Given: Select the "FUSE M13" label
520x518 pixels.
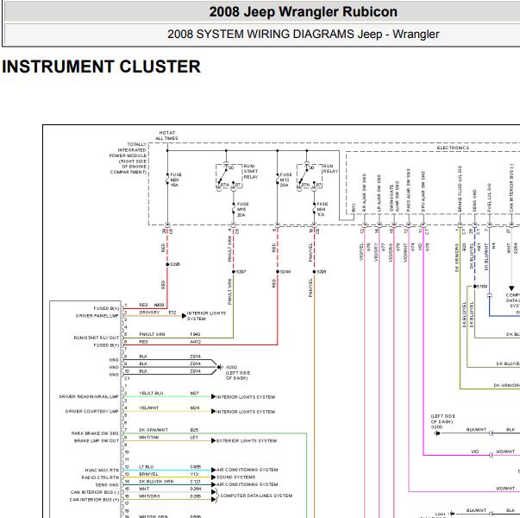Looking at the screenshot, I should tap(285, 177).
